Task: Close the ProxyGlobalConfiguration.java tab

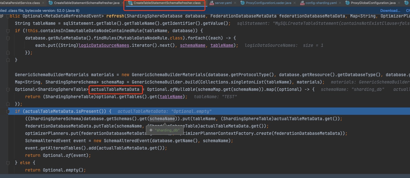Action: coord(399,3)
